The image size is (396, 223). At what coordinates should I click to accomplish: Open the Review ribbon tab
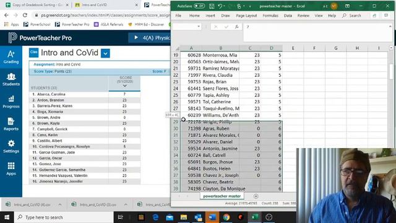pos(303,15)
